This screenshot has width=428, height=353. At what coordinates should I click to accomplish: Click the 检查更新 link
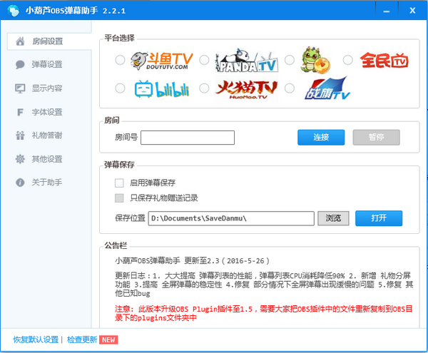pyautogui.click(x=82, y=339)
